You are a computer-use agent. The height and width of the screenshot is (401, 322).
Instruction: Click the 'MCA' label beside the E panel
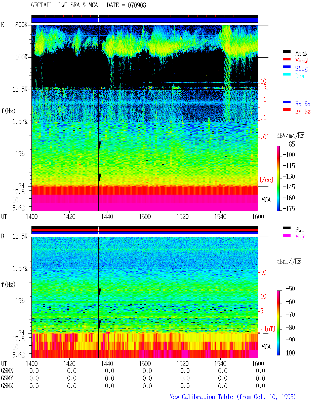pyautogui.click(x=266, y=200)
